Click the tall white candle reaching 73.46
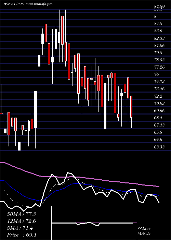Screen dimensions: 171x240 [36, 109]
